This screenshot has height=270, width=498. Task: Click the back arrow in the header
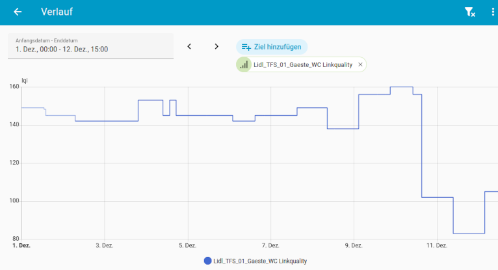tap(18, 12)
